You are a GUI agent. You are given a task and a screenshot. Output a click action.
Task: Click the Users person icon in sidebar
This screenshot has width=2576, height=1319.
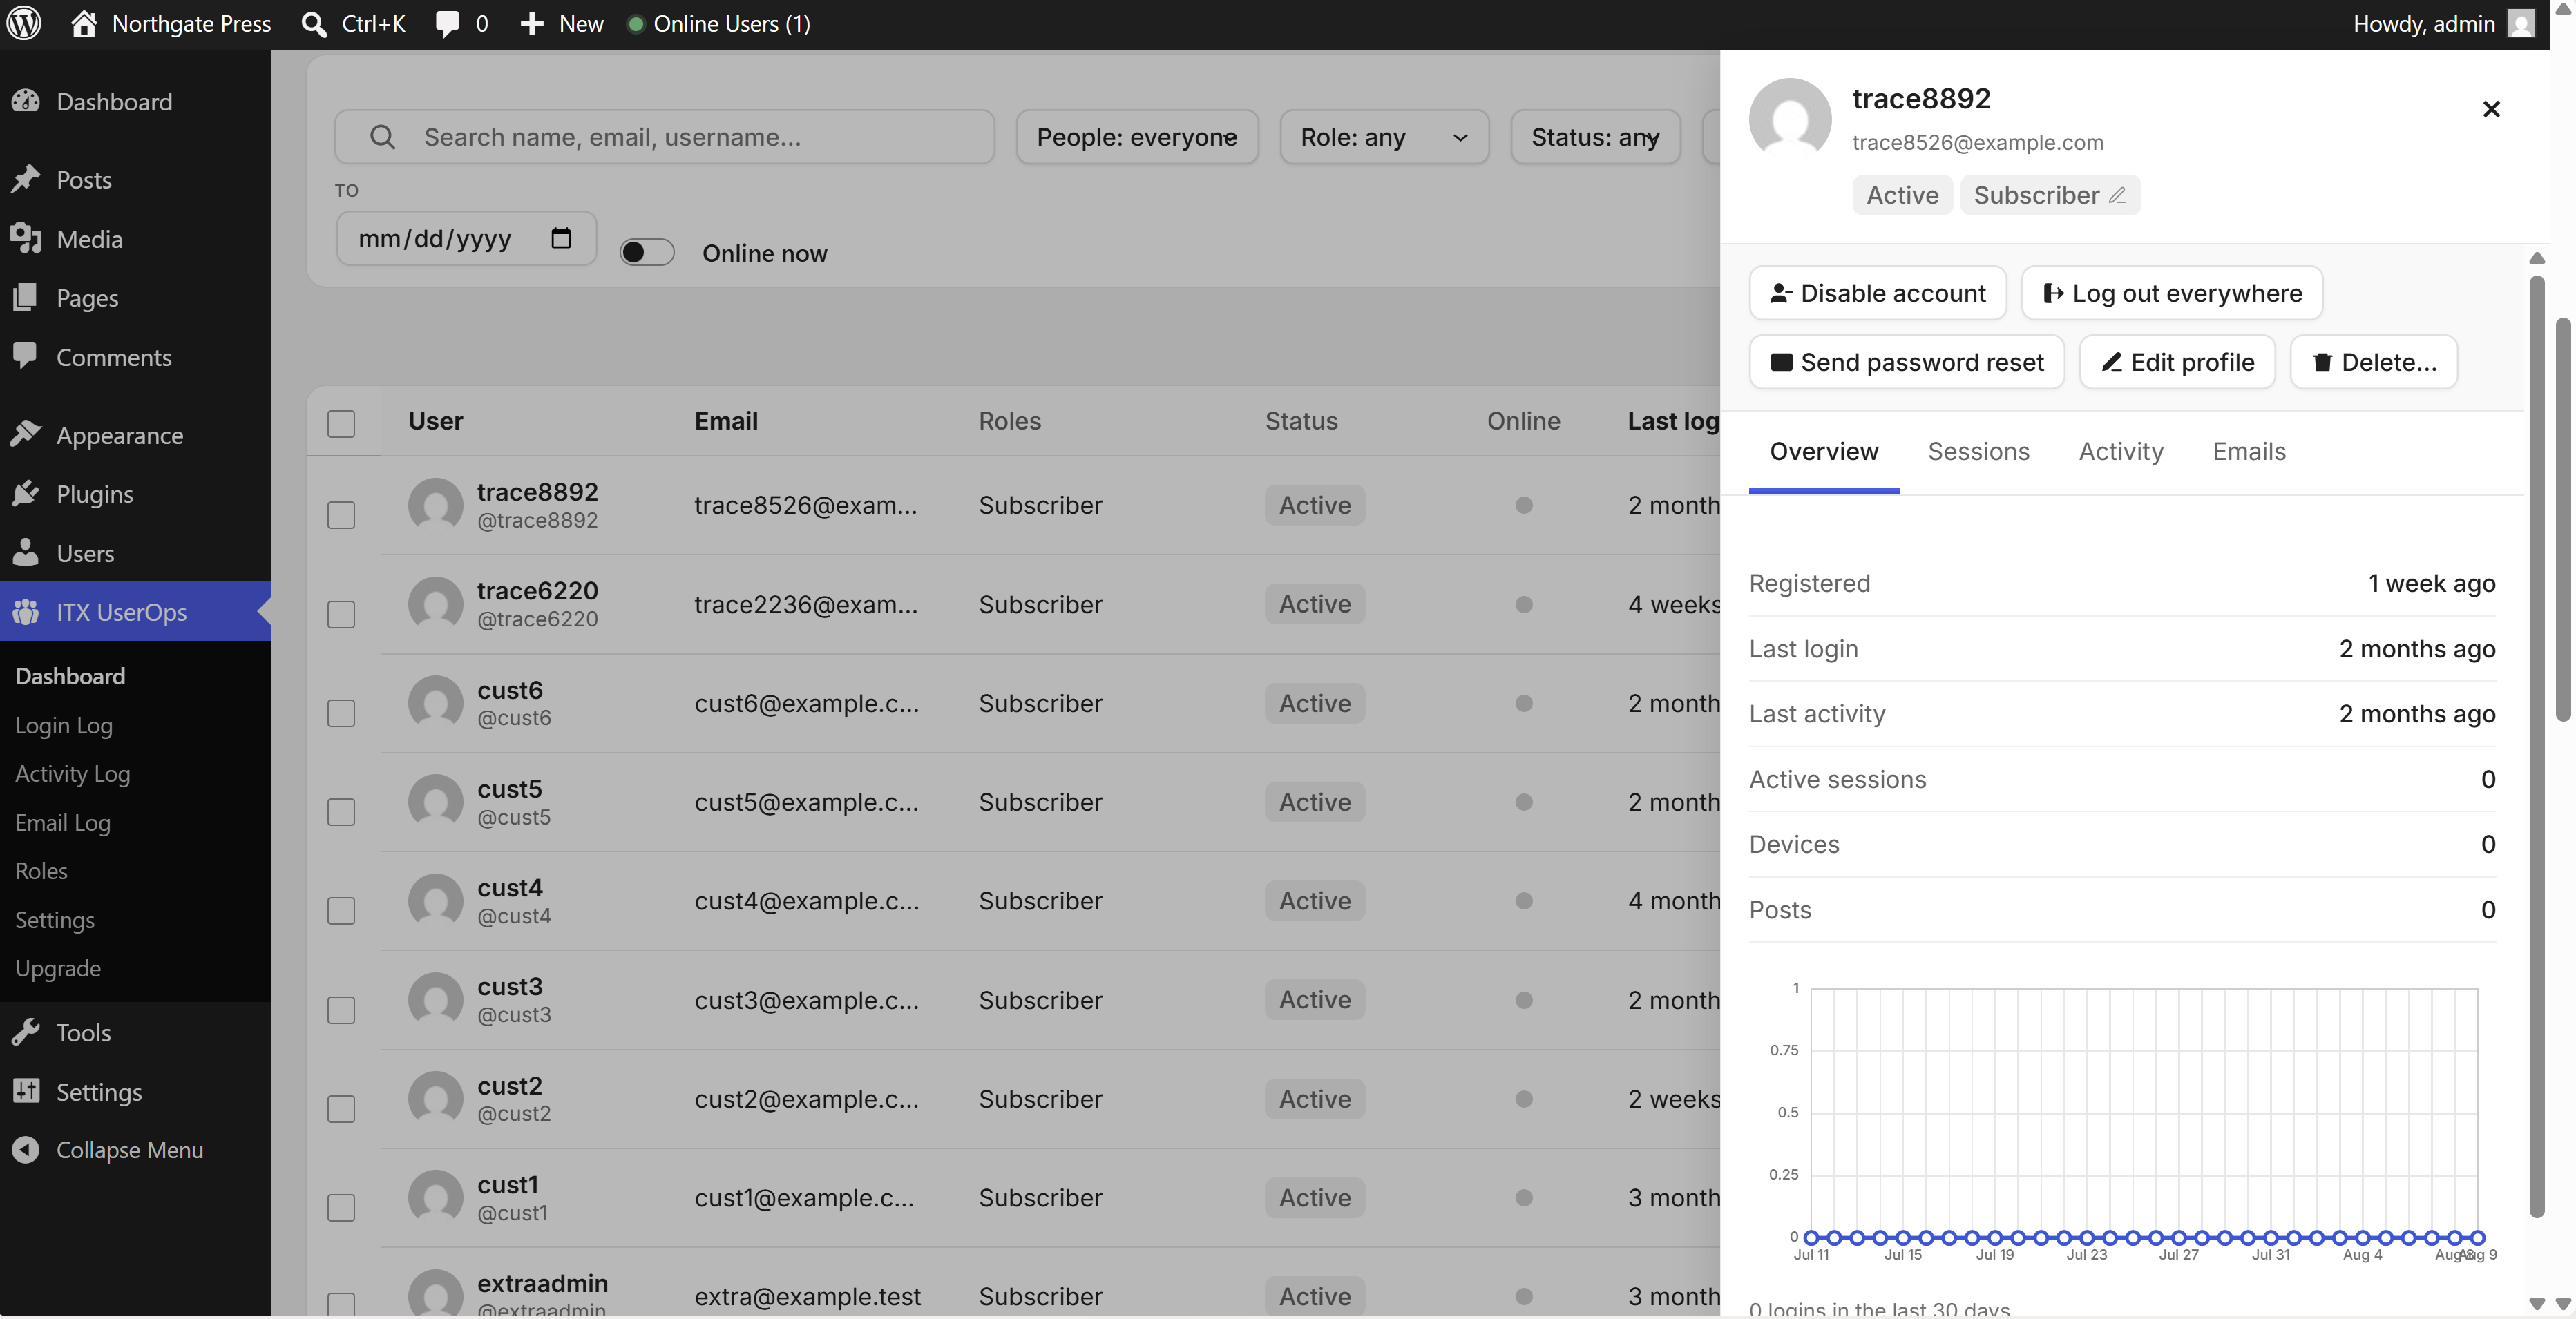[x=26, y=552]
